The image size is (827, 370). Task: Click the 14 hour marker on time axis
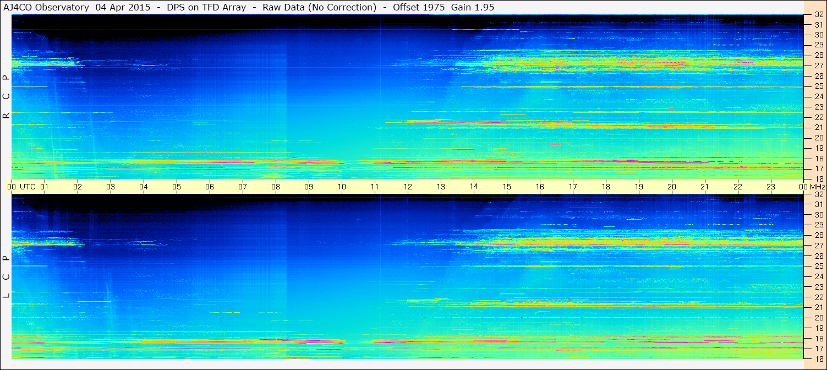[x=474, y=186]
